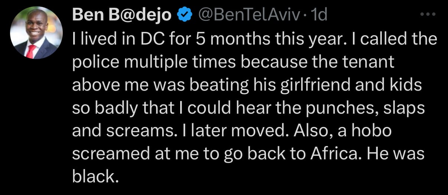Image resolution: width=448 pixels, height=195 pixels.
Task: Click the word "police" in the tweet text
Action: tap(94, 62)
